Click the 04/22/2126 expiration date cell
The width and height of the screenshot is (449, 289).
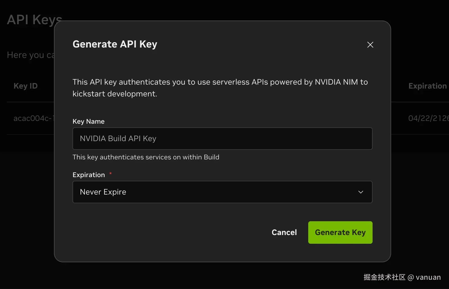(428, 118)
